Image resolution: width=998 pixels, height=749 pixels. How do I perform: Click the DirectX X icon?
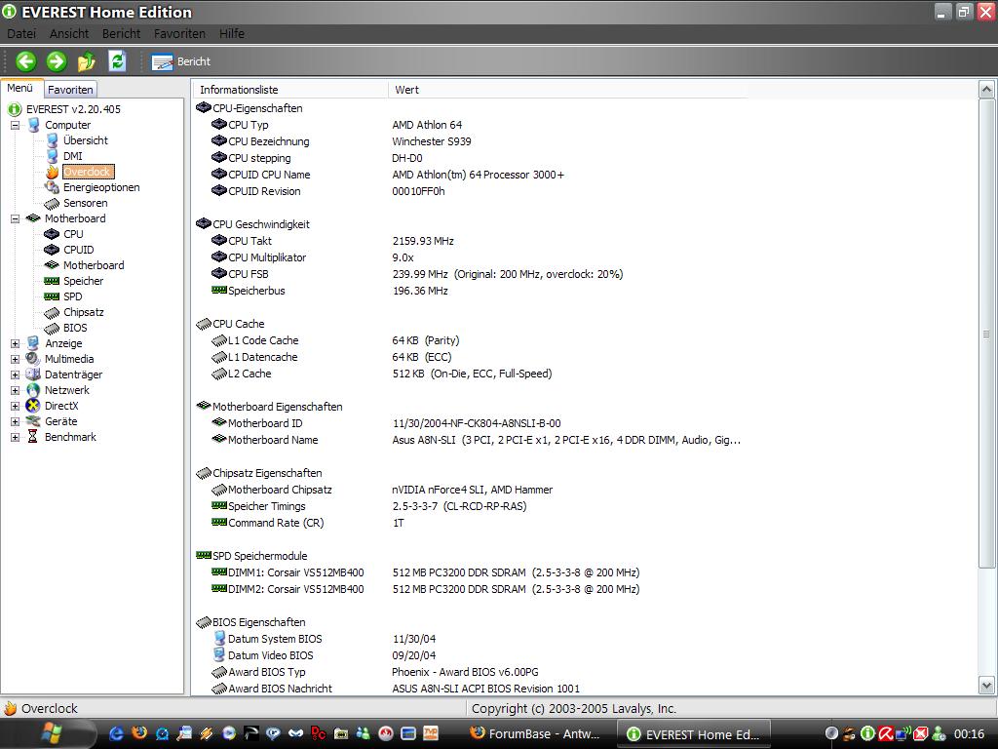pos(33,406)
